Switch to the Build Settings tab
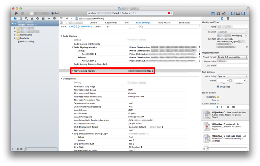260x166 pixels. [x=143, y=22]
